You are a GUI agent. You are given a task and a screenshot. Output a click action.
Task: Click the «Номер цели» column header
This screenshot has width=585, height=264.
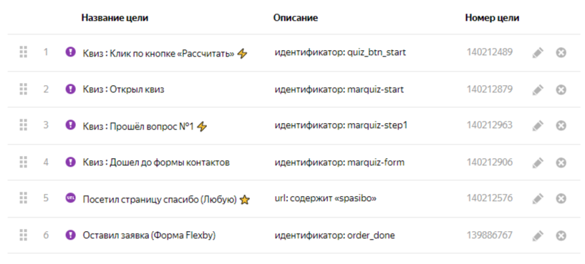click(x=492, y=18)
